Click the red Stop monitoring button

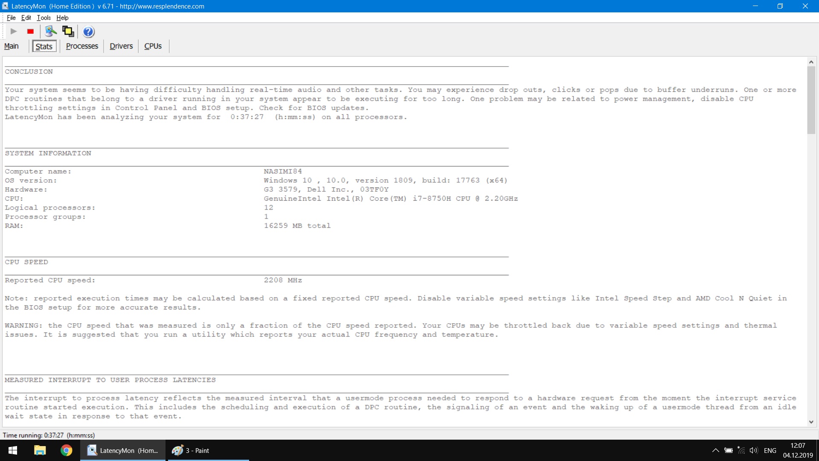coord(30,32)
